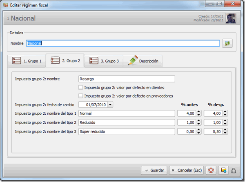
Task: Click the save-and-new note icon button
Action: (223, 170)
